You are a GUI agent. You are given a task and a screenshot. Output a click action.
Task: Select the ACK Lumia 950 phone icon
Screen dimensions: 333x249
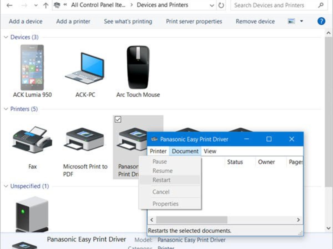pos(32,67)
